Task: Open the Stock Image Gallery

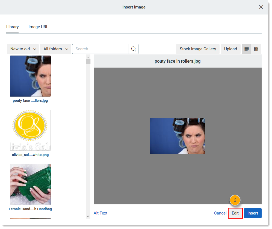Action: click(198, 49)
